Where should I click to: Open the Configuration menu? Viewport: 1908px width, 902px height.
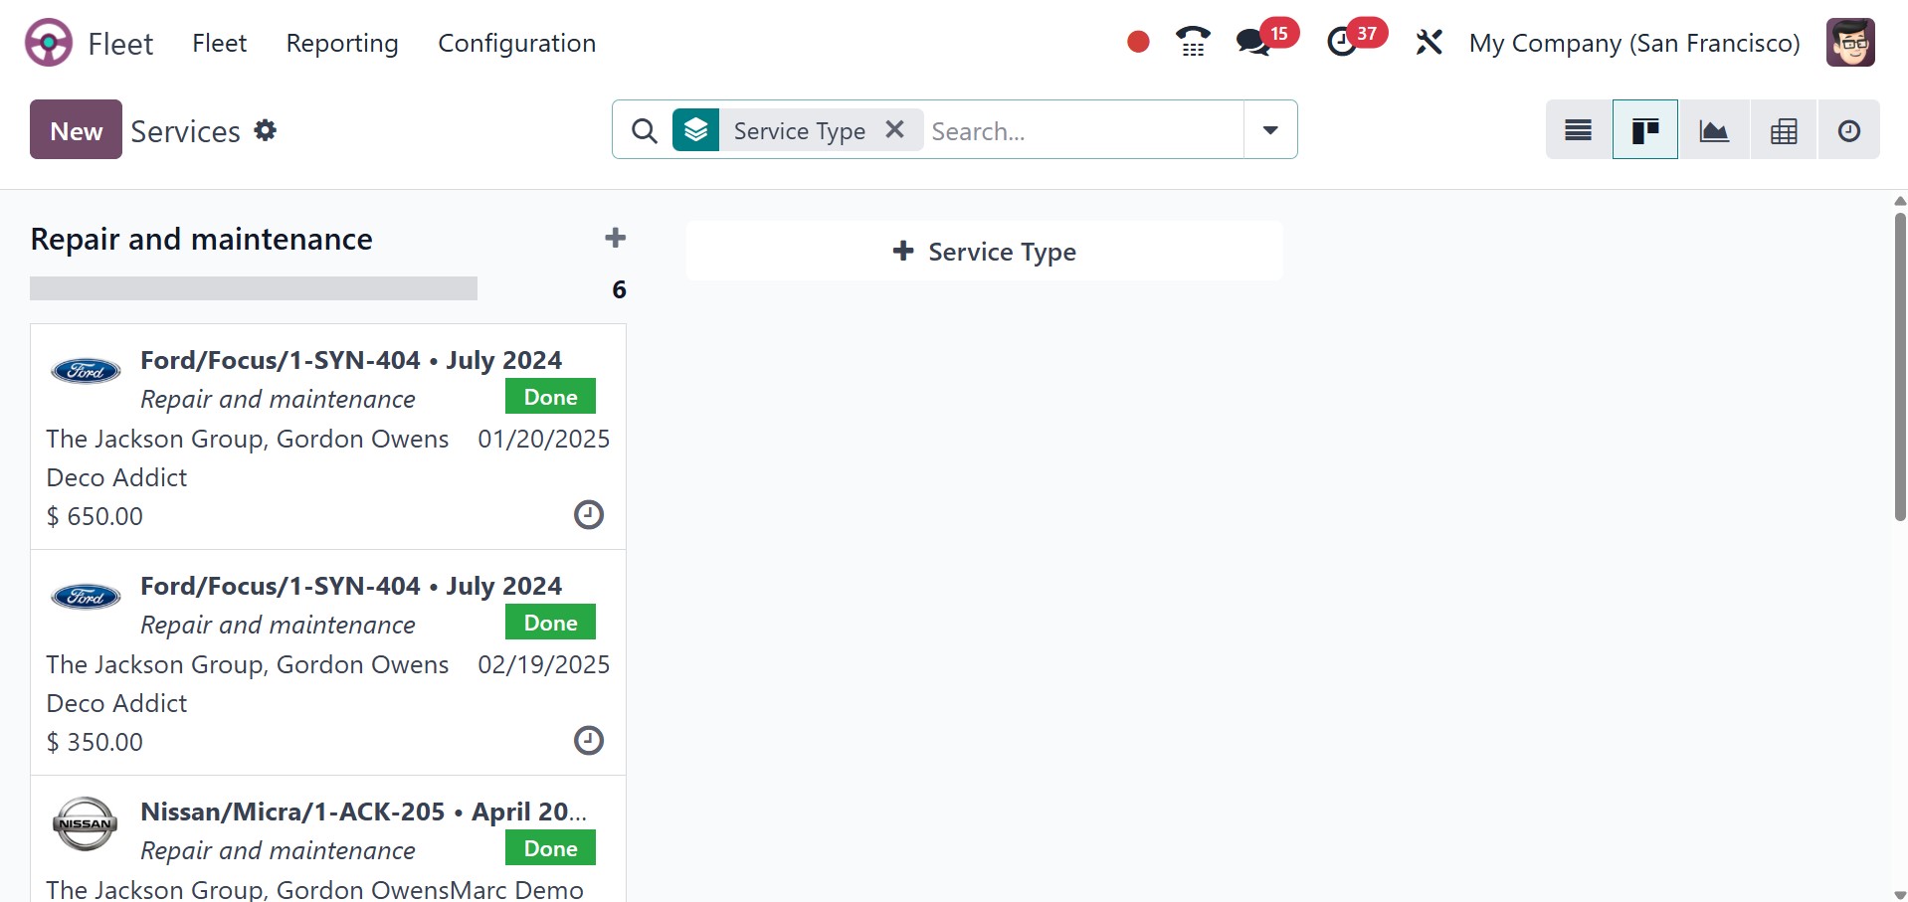point(516,43)
